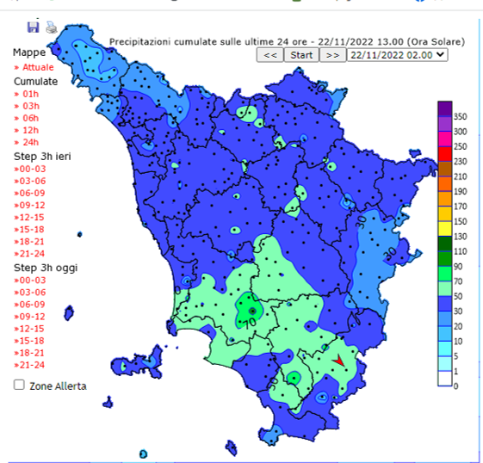
Task: Click the cyan 5 legend color
Action: pyautogui.click(x=445, y=349)
